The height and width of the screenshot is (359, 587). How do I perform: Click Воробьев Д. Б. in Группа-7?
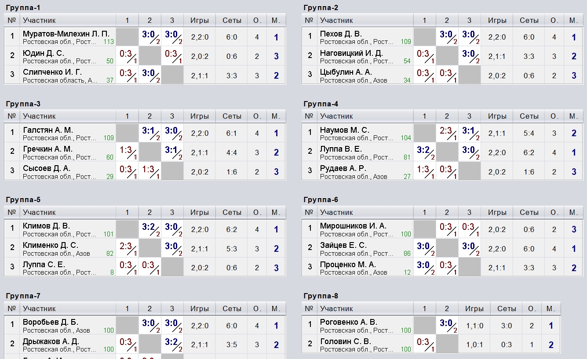50,322
